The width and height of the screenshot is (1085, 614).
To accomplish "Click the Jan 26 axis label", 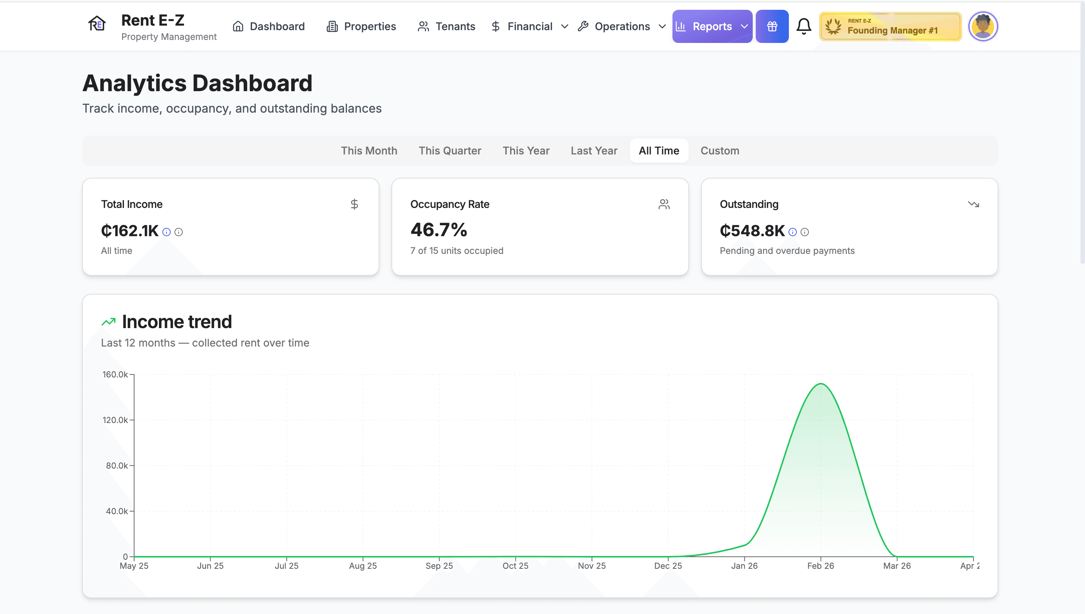I will coord(744,566).
